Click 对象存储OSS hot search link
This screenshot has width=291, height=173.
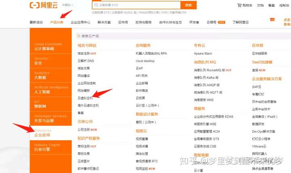tap(178, 13)
